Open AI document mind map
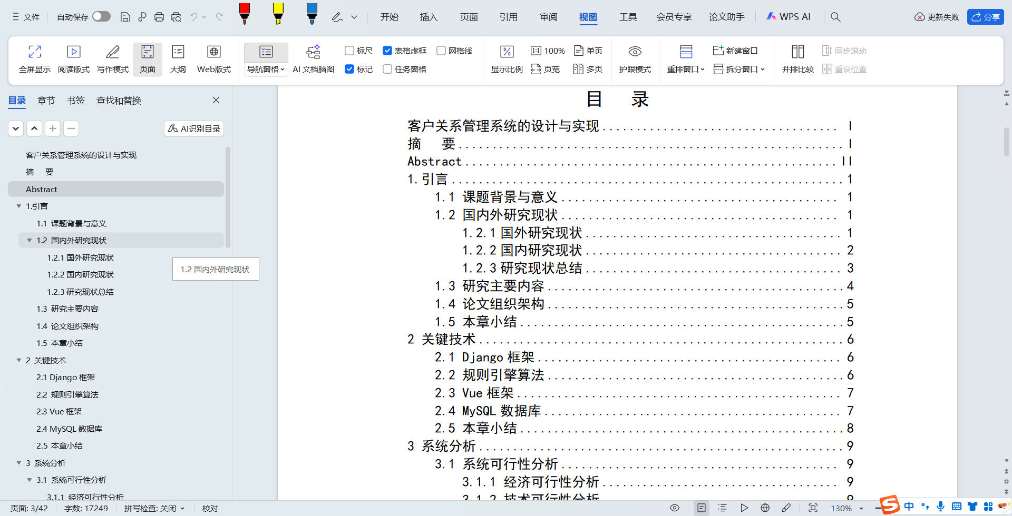 pos(314,59)
